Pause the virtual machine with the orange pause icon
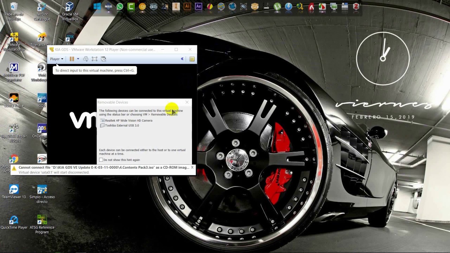Screen dimensions: 450x253 click(72, 59)
